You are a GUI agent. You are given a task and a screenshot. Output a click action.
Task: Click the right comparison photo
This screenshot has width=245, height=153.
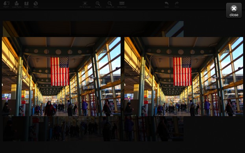(184, 76)
